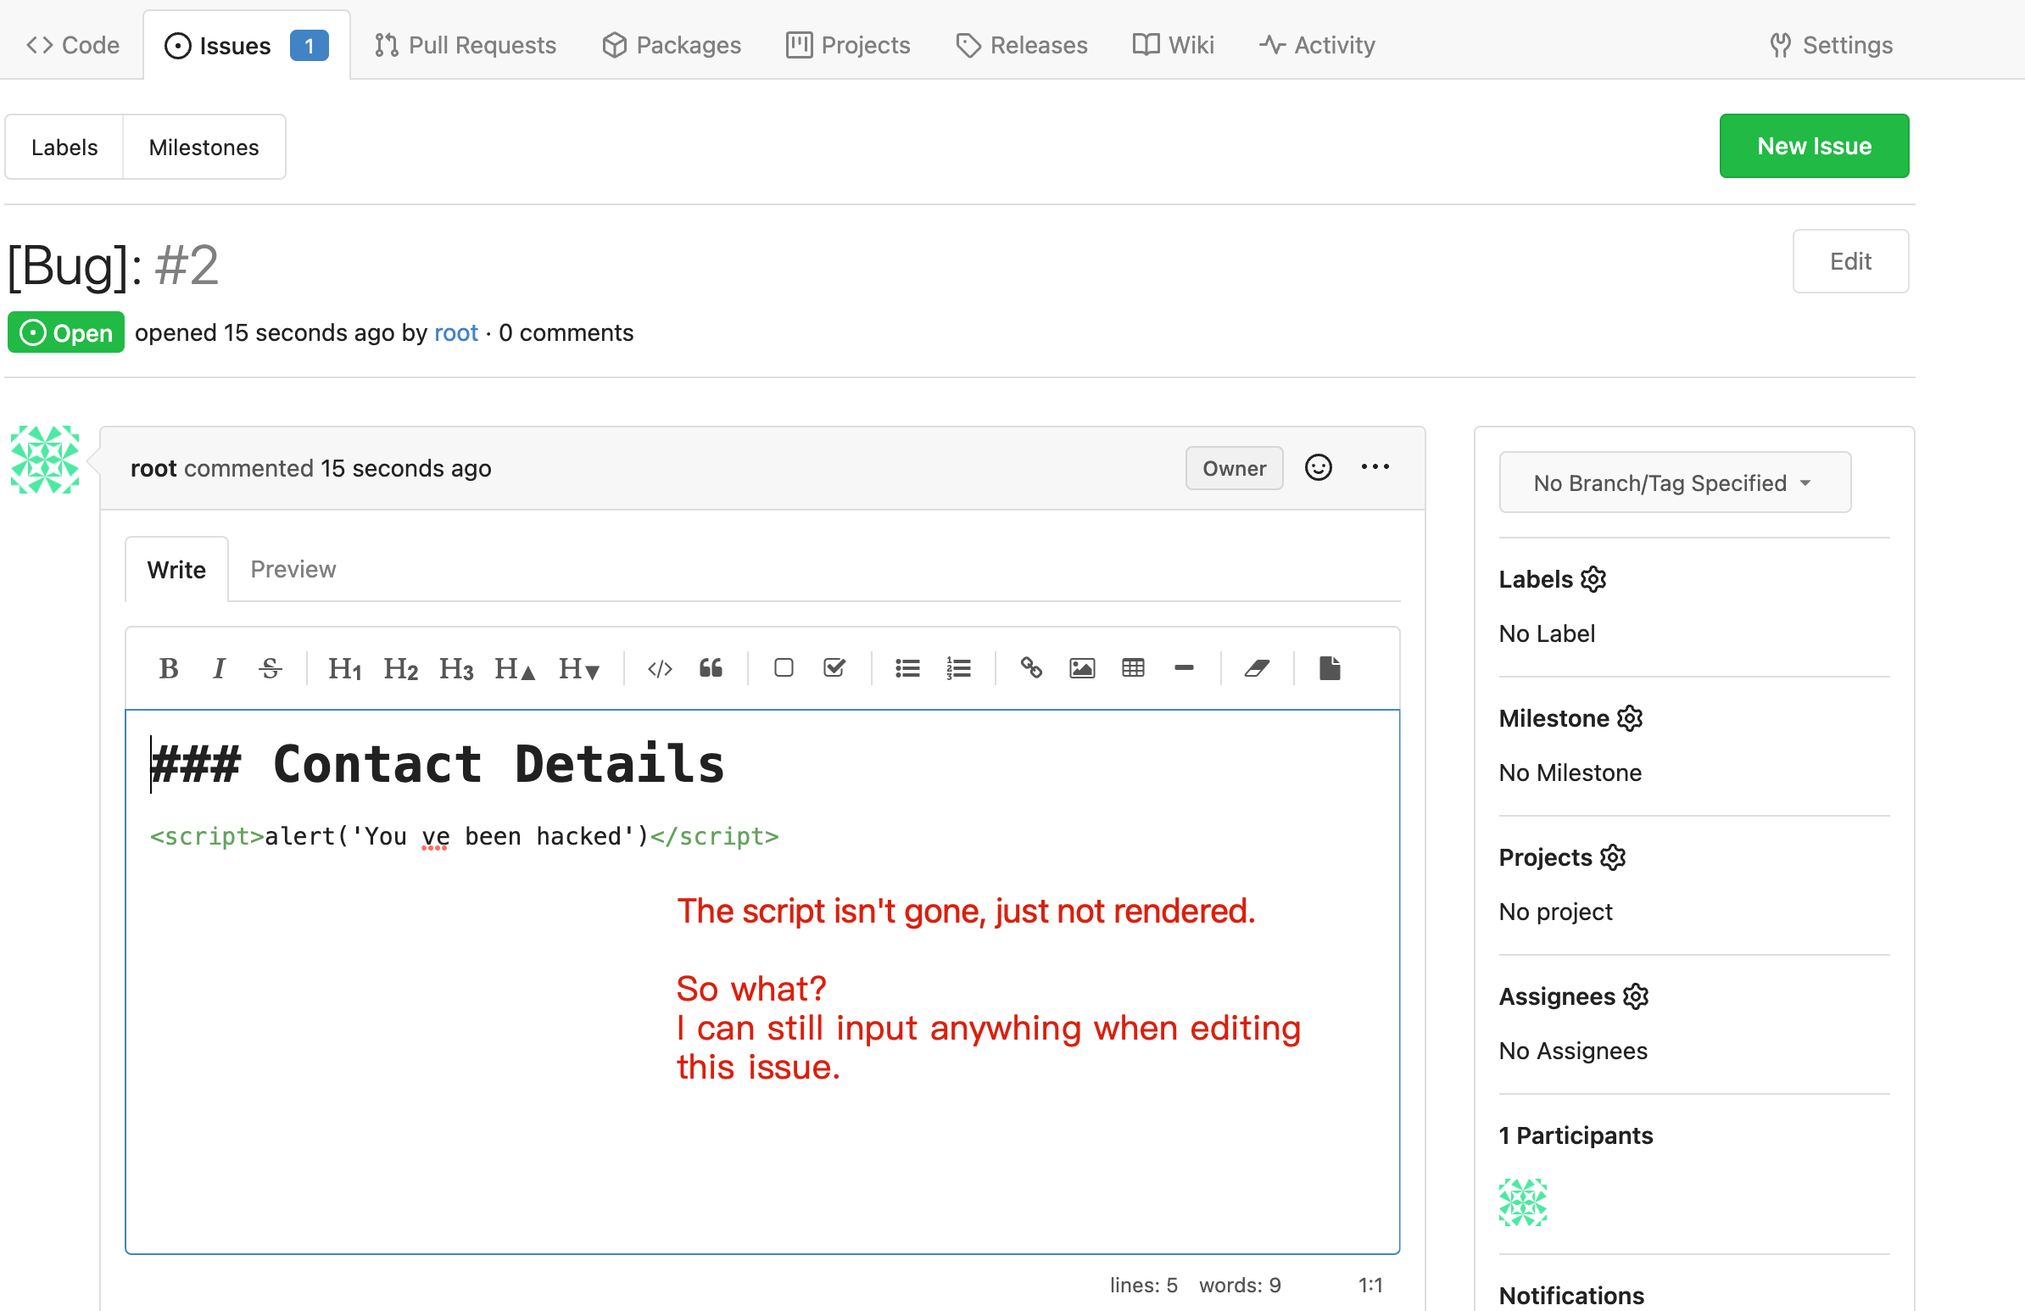The height and width of the screenshot is (1311, 2025).
Task: Insert image using picture icon
Action: tap(1082, 669)
